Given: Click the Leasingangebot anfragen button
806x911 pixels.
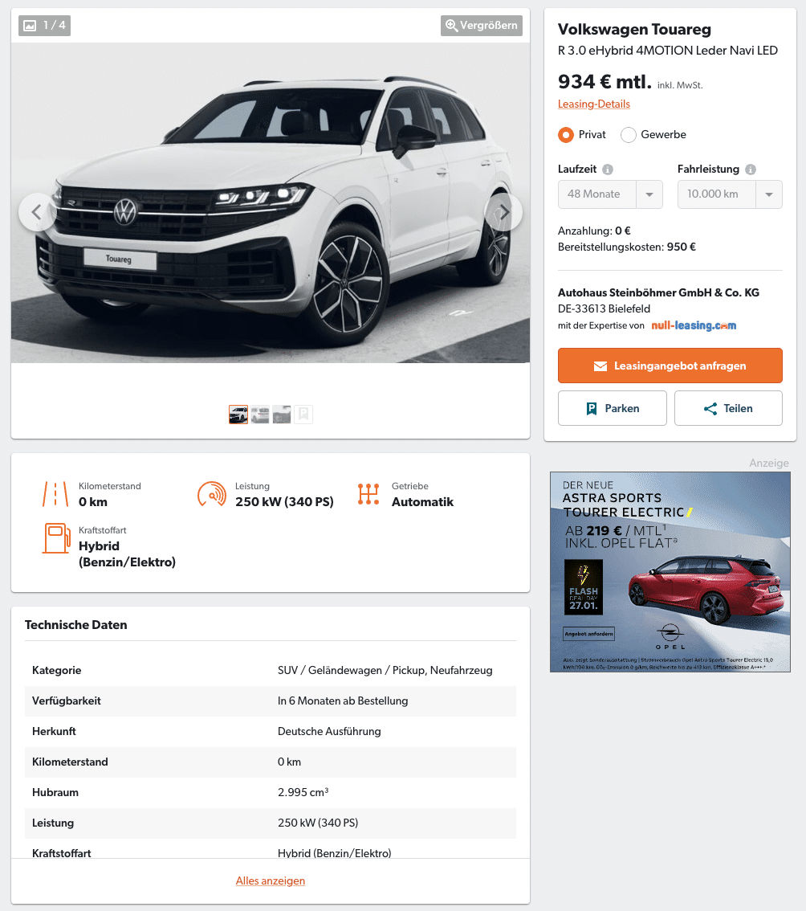Looking at the screenshot, I should 670,366.
